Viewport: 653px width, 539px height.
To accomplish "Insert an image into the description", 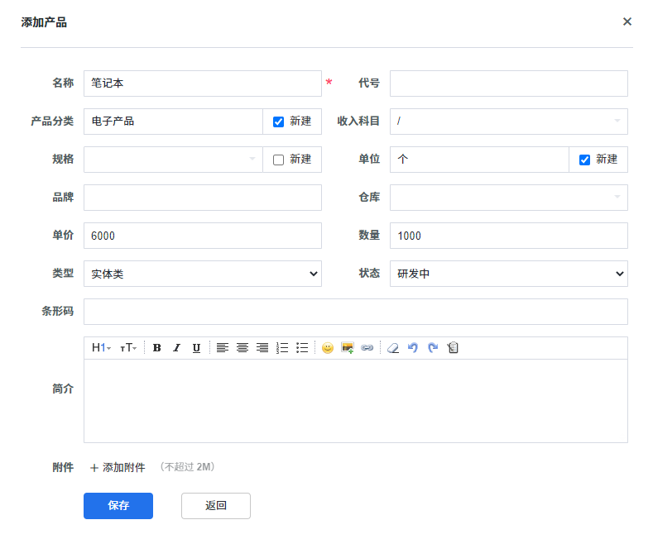I will pyautogui.click(x=348, y=348).
